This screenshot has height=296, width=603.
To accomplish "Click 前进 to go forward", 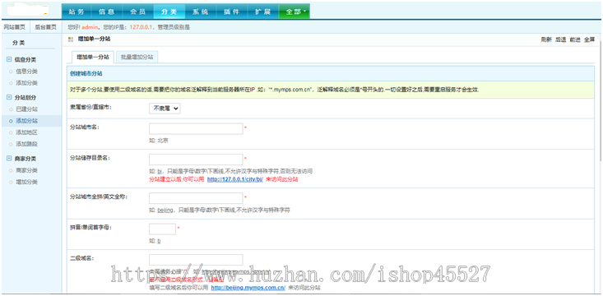I will coord(575,39).
